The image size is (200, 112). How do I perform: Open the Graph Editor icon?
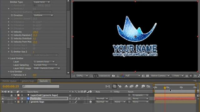point(148,86)
